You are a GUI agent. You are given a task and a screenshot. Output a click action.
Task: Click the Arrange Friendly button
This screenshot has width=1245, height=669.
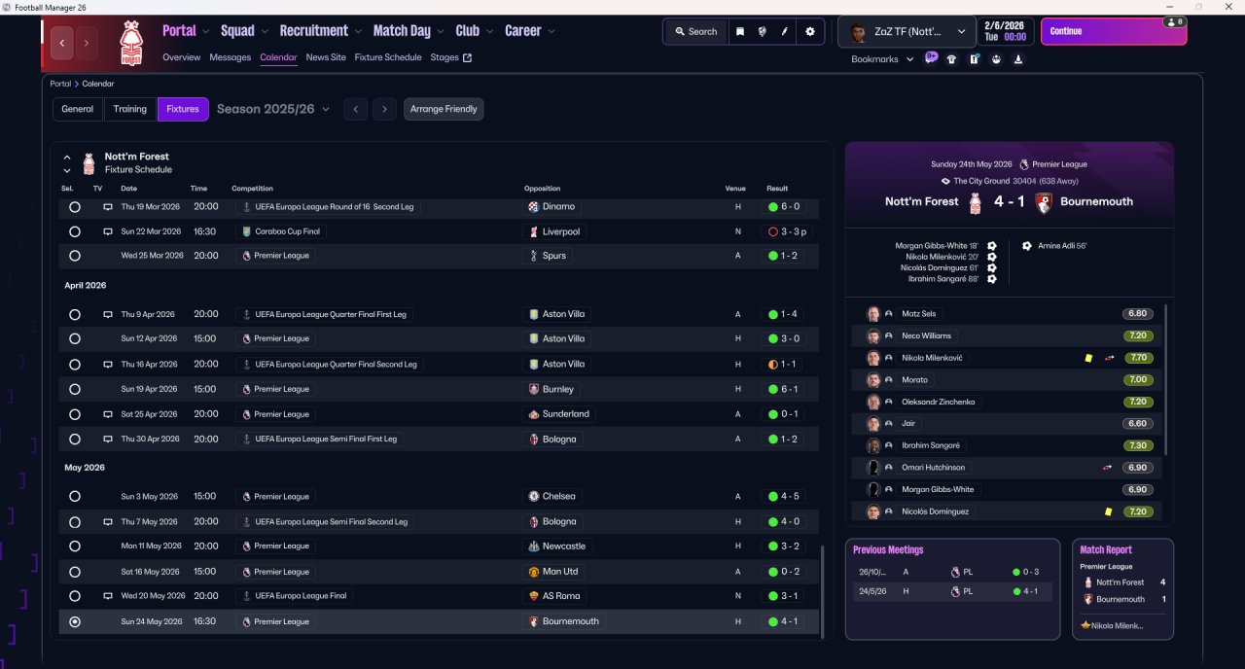click(x=444, y=109)
